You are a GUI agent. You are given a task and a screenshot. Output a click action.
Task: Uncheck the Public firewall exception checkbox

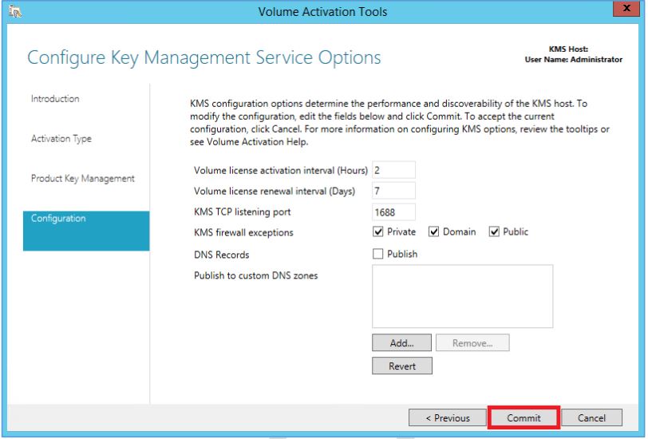[494, 231]
